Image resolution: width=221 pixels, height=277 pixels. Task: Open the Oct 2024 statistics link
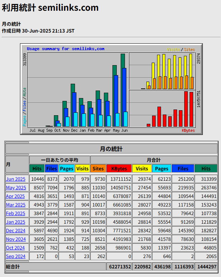[15, 248]
